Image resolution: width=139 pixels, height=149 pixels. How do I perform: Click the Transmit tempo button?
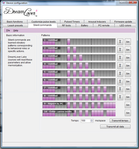pos(120,121)
